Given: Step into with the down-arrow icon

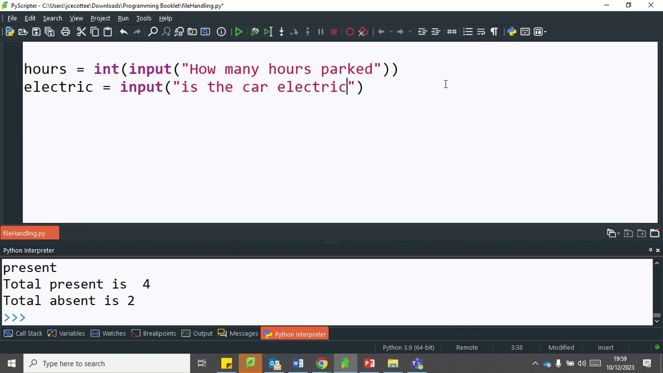Looking at the screenshot, I should tap(281, 32).
